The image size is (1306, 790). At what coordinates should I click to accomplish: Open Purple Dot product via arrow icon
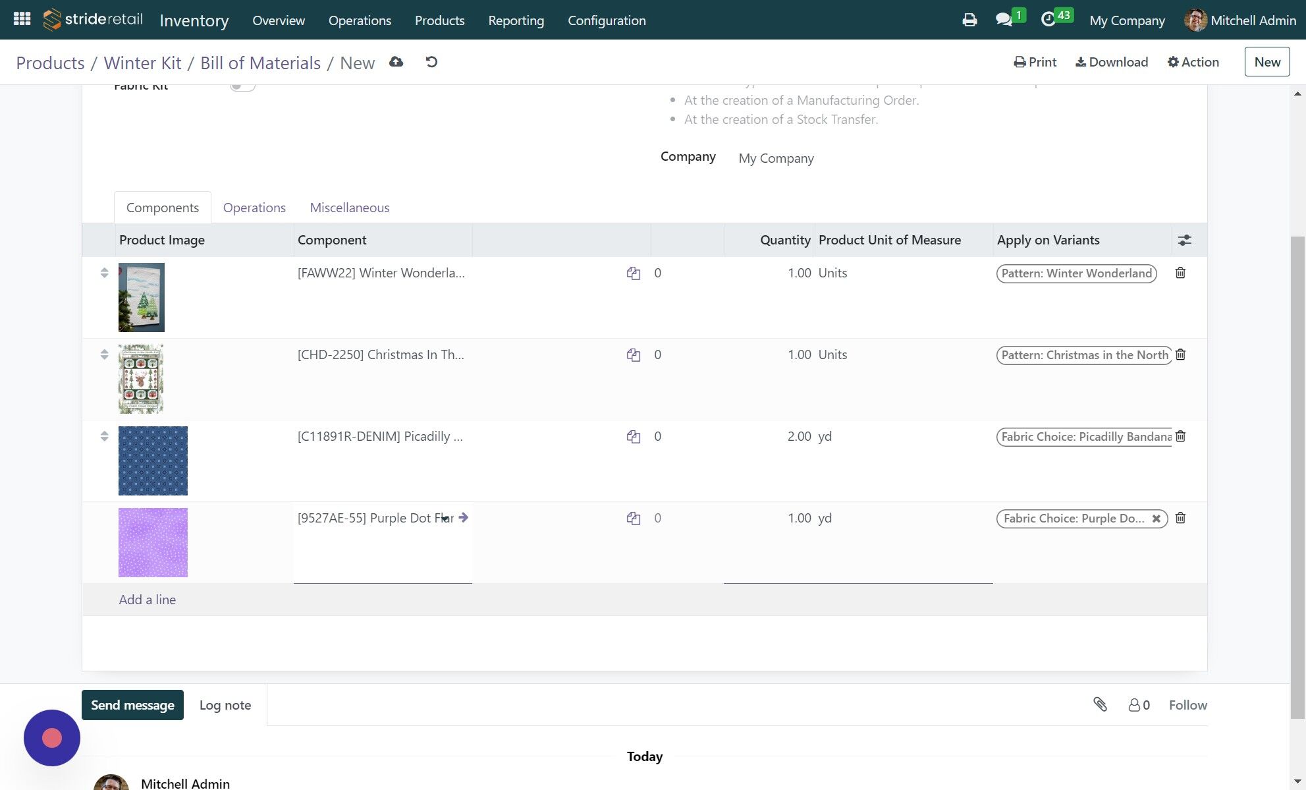(x=464, y=517)
